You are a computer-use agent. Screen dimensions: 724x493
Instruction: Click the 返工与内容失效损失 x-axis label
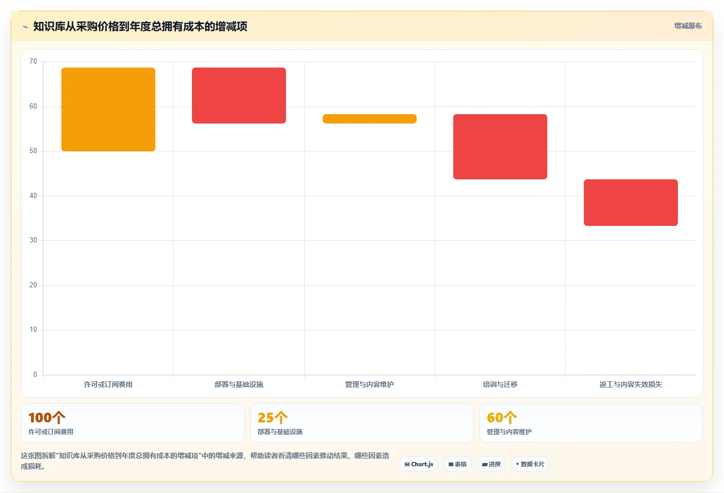point(630,384)
